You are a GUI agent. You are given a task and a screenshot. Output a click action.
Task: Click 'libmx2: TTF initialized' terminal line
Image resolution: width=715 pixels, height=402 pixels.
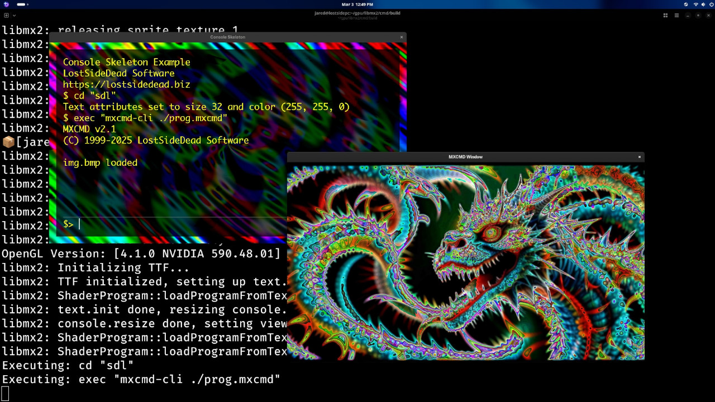144,281
